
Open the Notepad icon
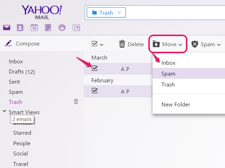[x=48, y=28]
